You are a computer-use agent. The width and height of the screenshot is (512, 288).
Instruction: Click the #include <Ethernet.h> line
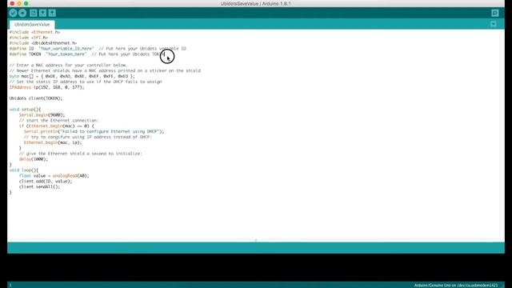click(34, 32)
